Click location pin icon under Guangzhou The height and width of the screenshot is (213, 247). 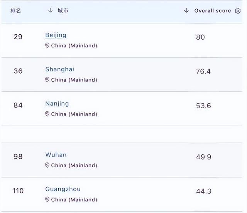pyautogui.click(x=47, y=200)
